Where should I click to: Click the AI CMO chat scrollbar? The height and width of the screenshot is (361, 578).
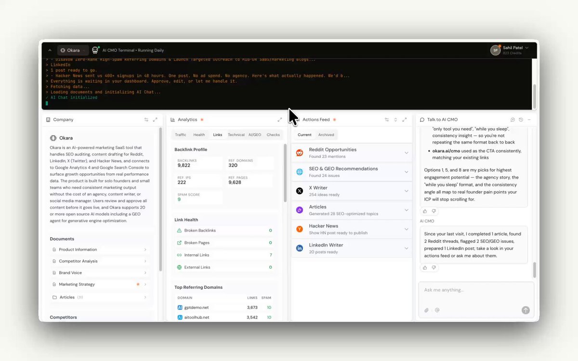click(534, 270)
